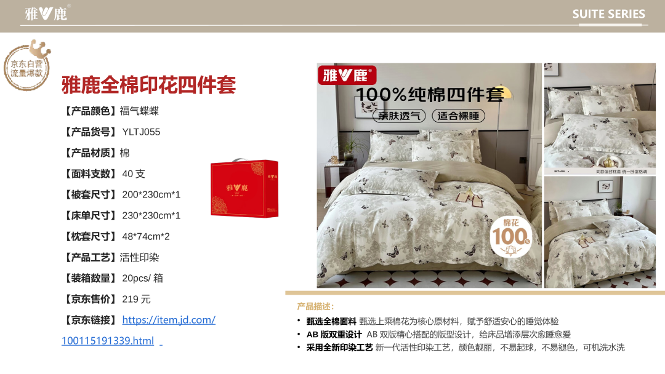This screenshot has width=665, height=374.
Task: Select the top-right pillow close-up photo
Action: point(600,119)
